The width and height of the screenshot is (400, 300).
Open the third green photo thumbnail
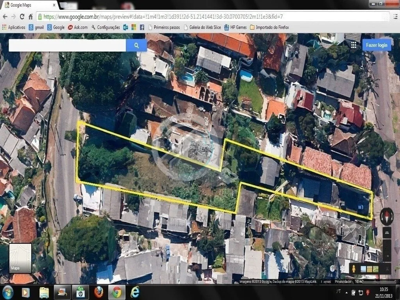(x=375, y=269)
